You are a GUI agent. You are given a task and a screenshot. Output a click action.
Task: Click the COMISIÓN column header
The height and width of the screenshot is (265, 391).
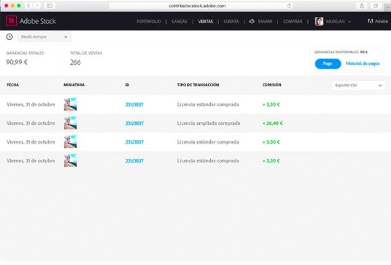click(x=271, y=85)
